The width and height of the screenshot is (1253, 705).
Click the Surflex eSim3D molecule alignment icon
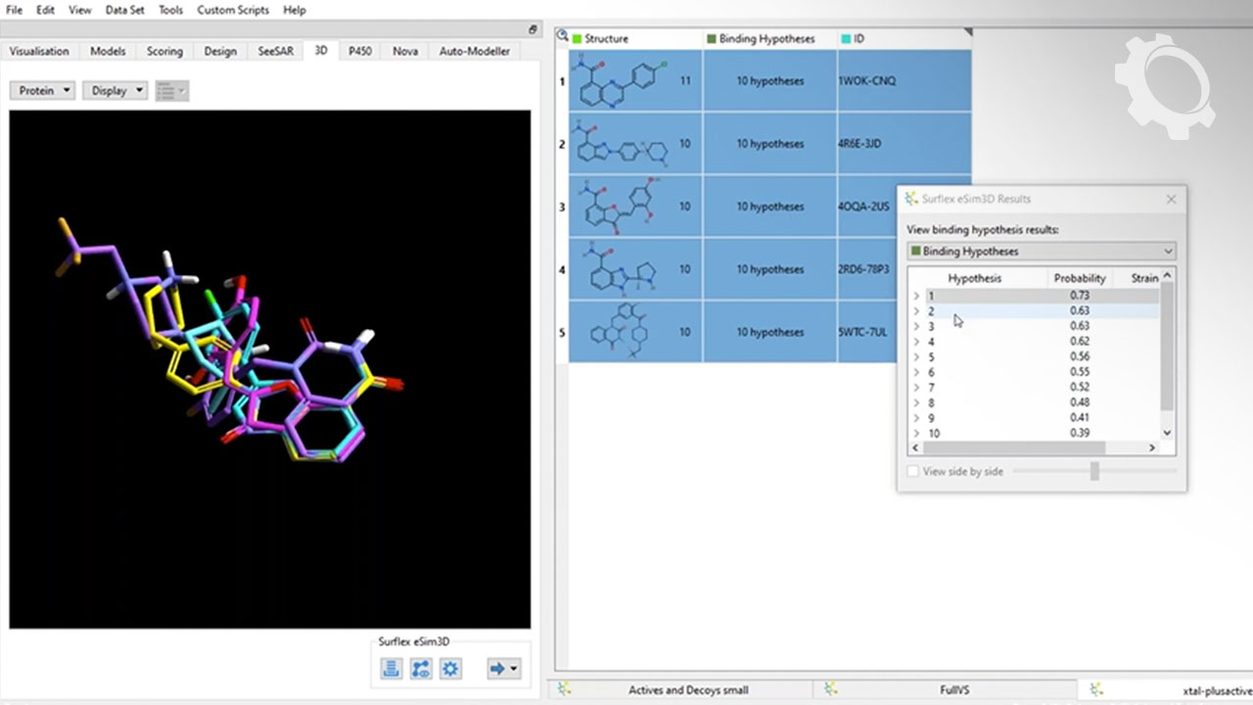tap(421, 669)
